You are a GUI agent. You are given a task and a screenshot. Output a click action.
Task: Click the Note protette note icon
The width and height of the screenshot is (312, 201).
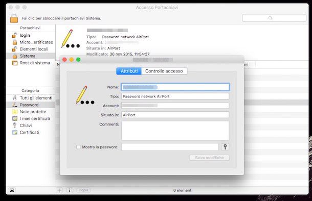[15, 112]
